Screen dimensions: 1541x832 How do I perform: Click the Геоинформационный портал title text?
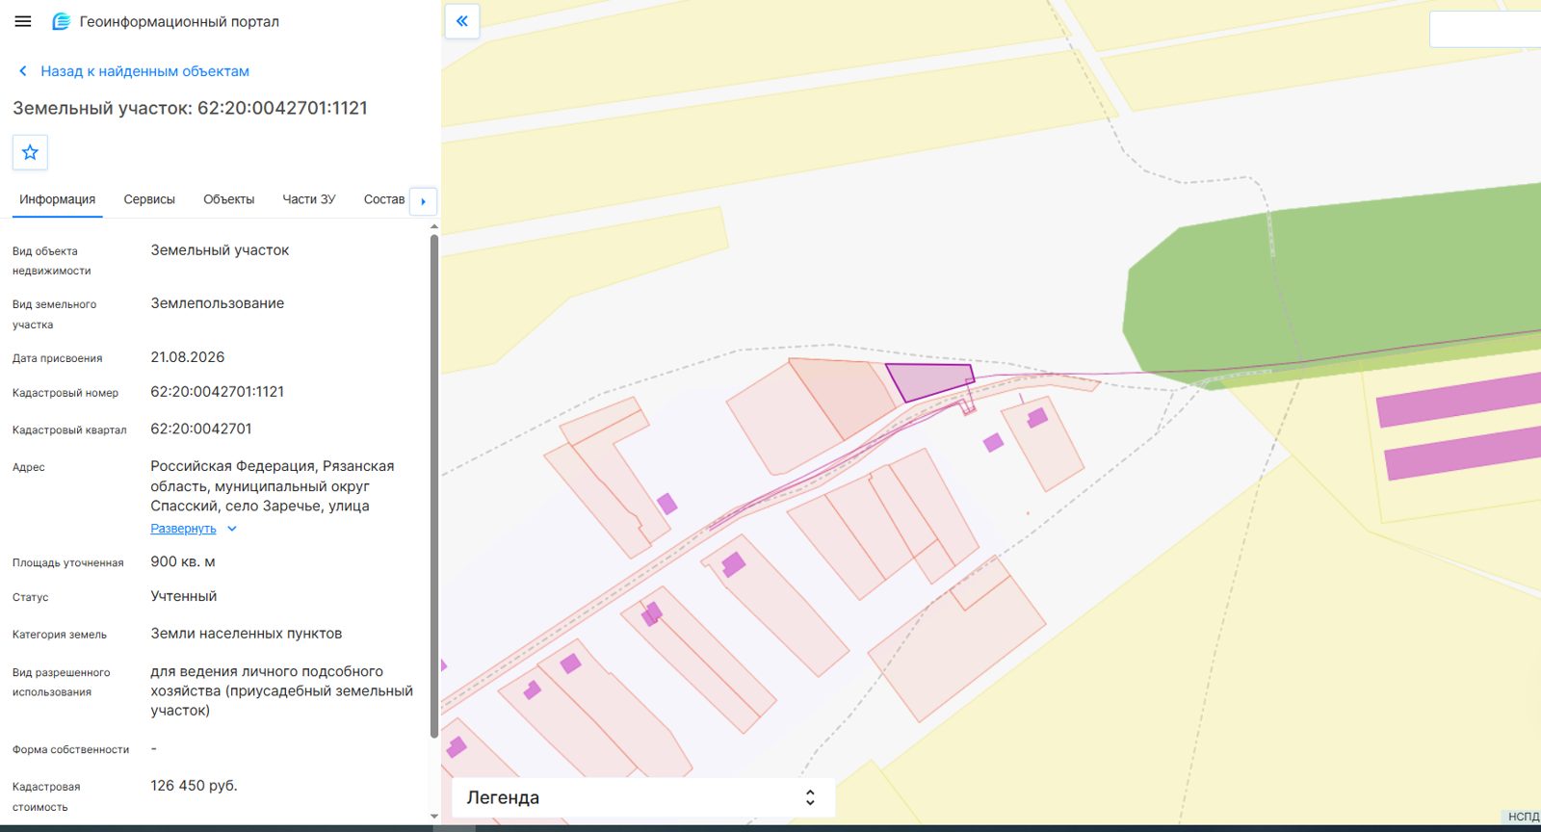[179, 21]
